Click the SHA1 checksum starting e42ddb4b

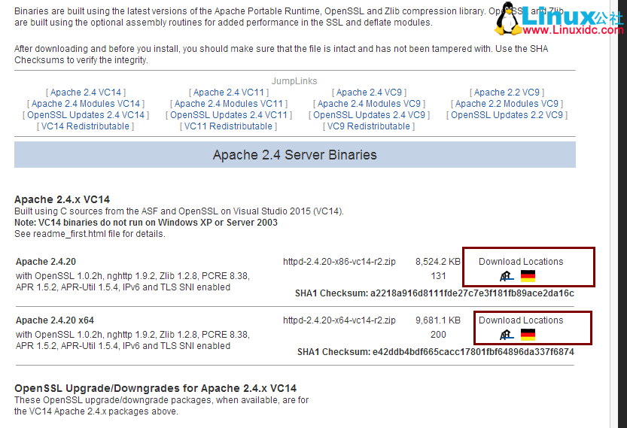coord(436,352)
